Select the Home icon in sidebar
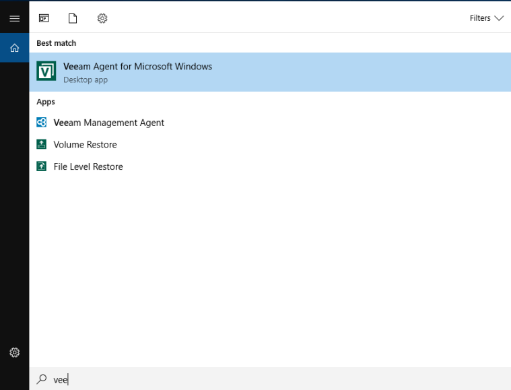Image resolution: width=511 pixels, height=390 pixels. point(14,48)
